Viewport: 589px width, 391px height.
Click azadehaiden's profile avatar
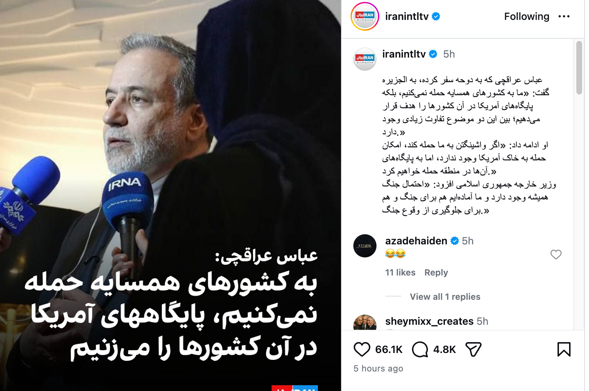(x=365, y=246)
